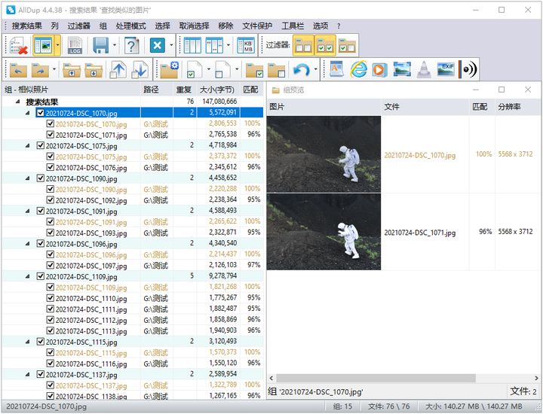Image resolution: width=543 pixels, height=414 pixels.
Task: Open the 过滤器 menu
Action: click(79, 26)
